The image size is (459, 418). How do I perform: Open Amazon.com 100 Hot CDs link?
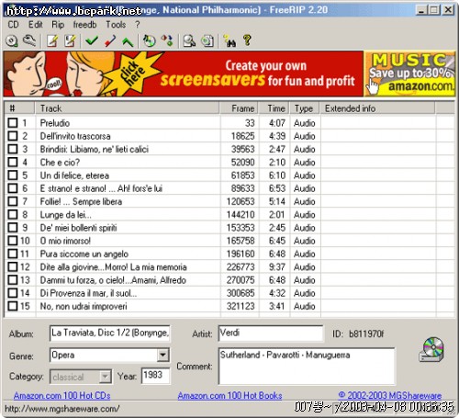pos(62,395)
